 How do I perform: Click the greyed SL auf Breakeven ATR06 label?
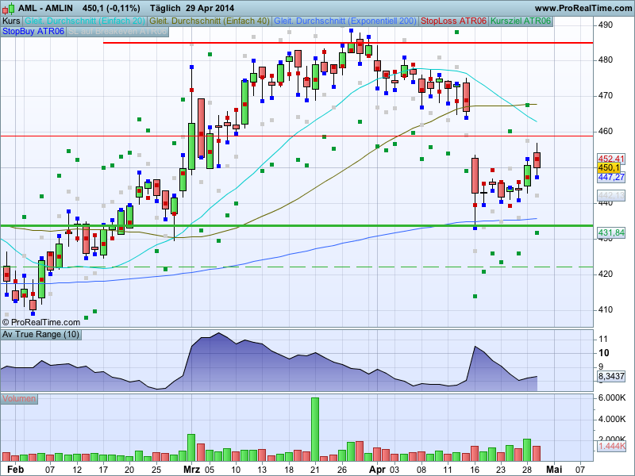click(x=117, y=31)
